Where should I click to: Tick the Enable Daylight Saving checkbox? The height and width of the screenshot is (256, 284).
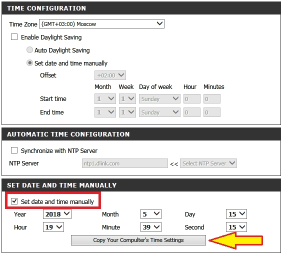14,37
